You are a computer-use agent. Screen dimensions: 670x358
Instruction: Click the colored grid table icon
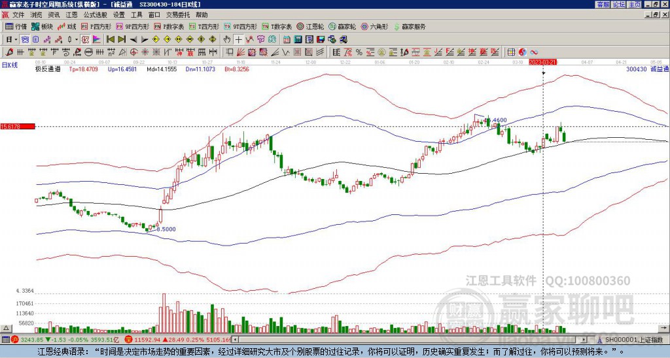click(511, 52)
